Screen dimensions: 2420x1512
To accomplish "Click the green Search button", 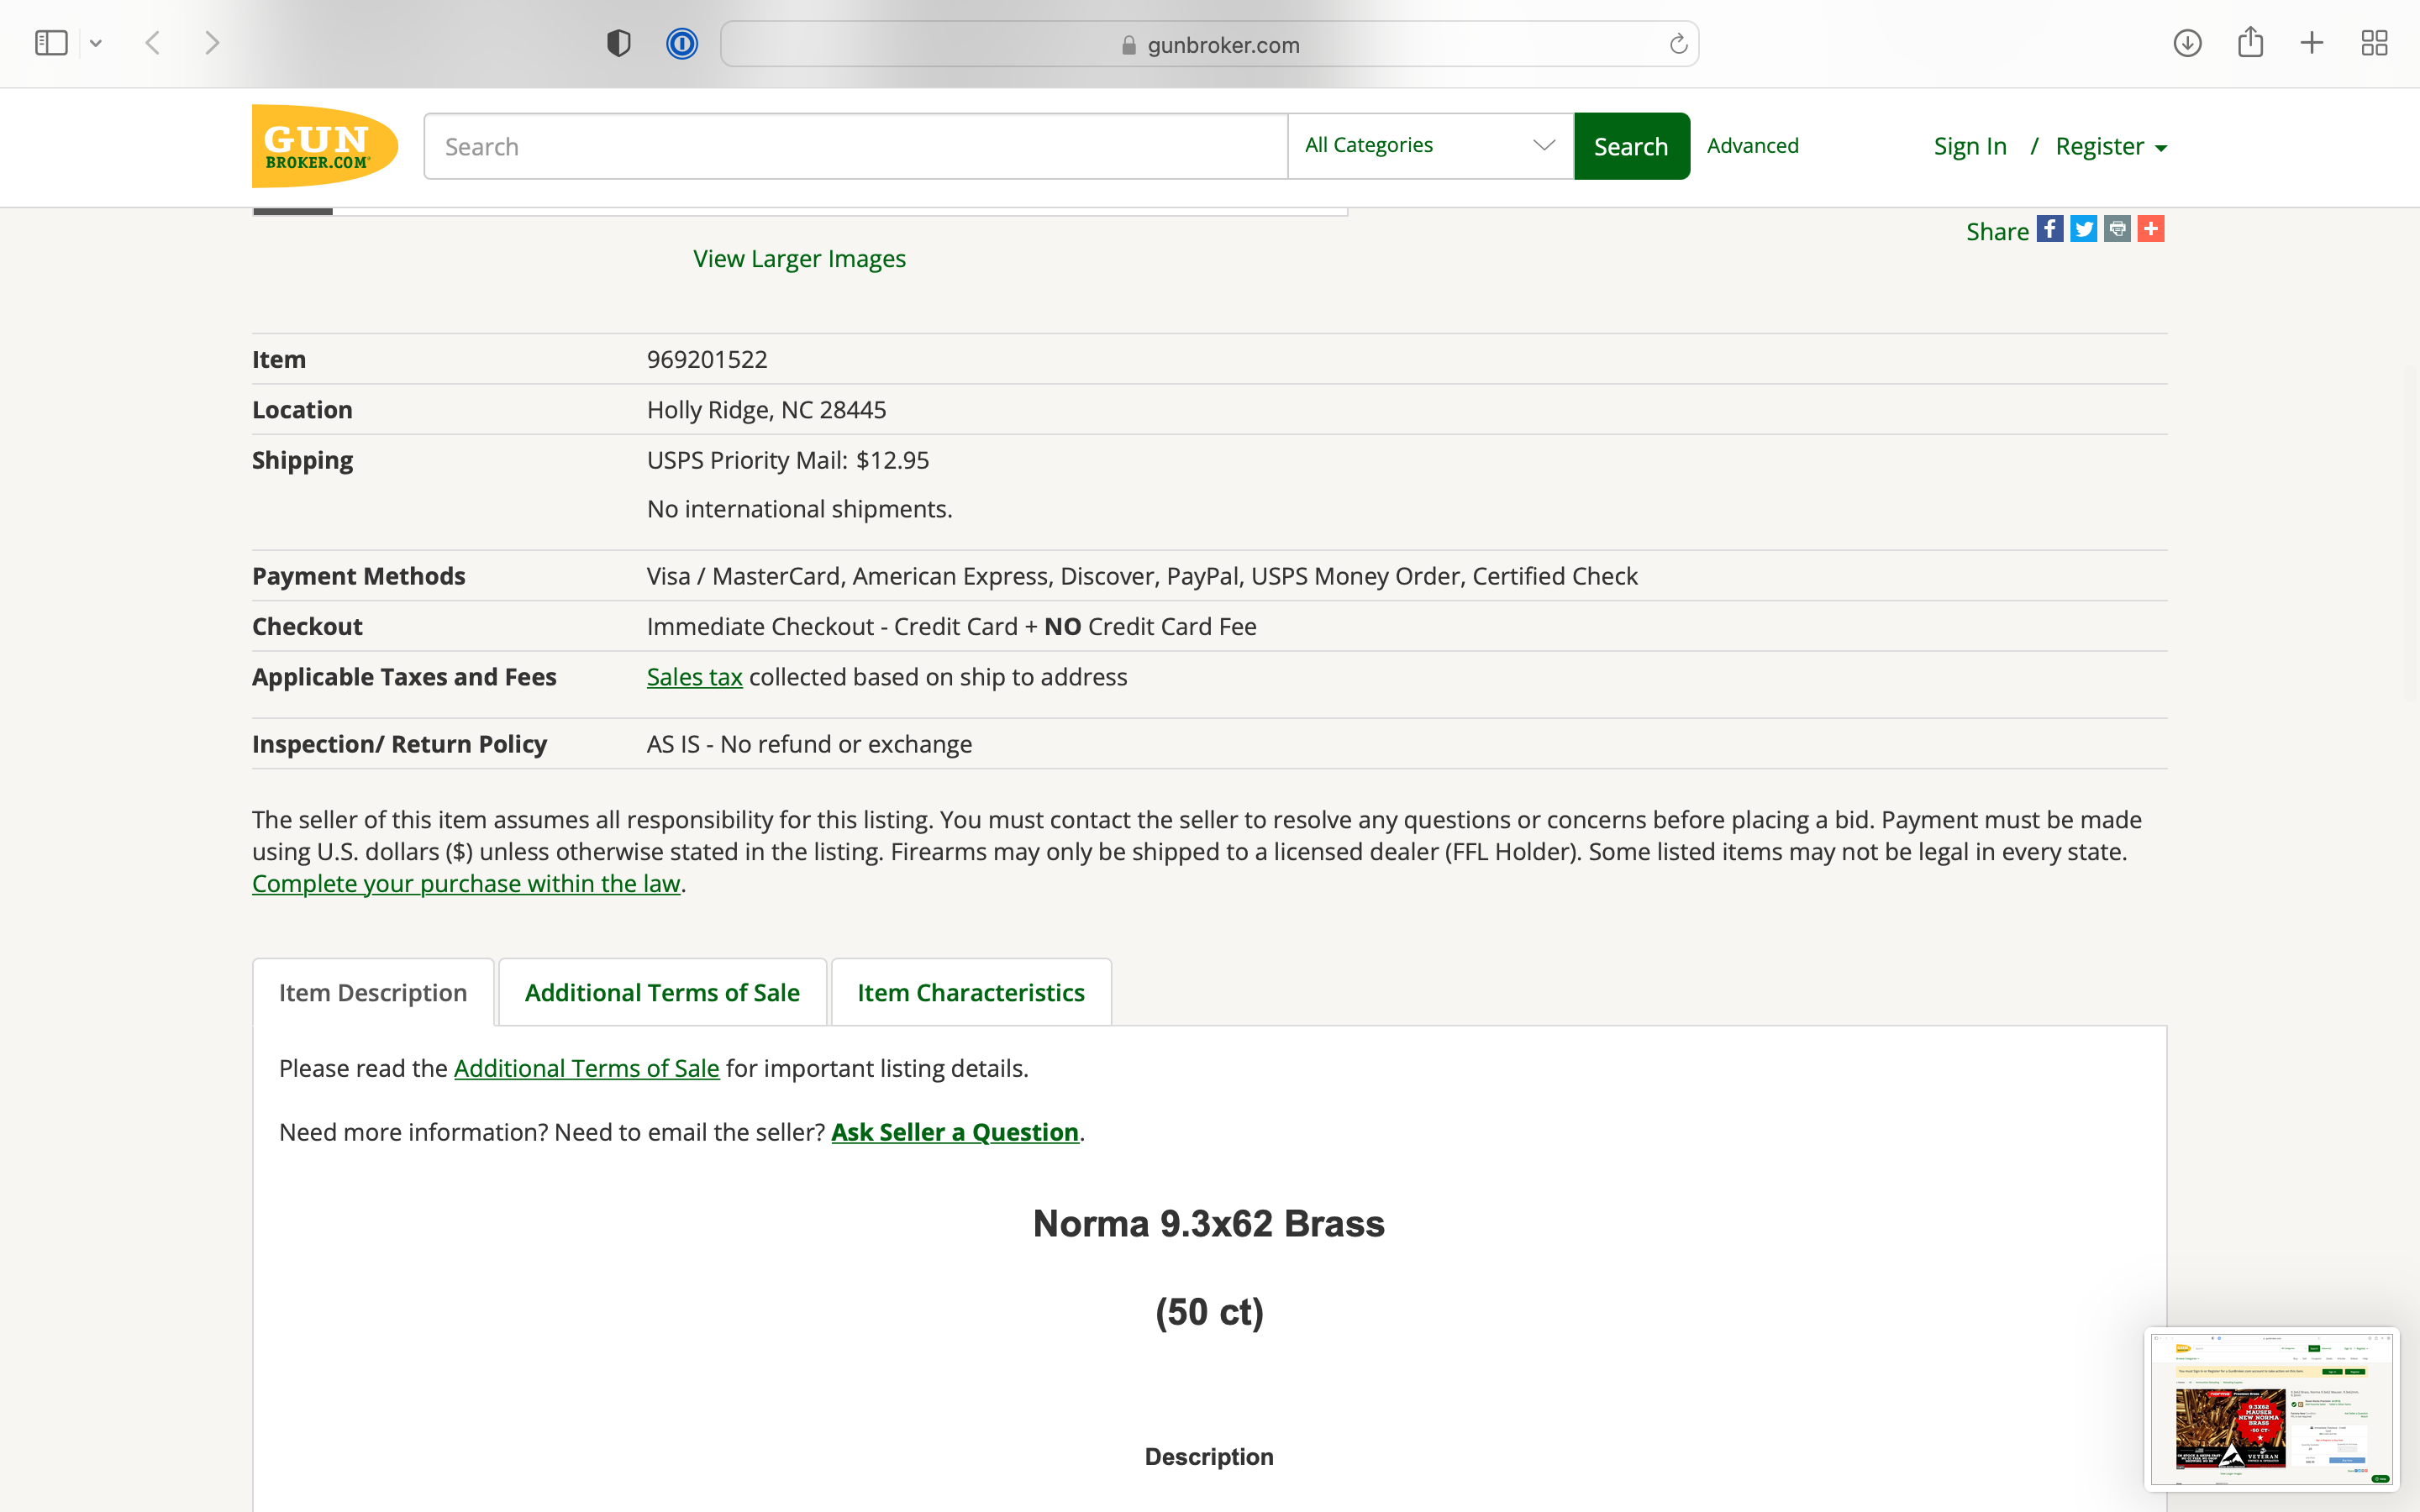I will click(x=1631, y=146).
